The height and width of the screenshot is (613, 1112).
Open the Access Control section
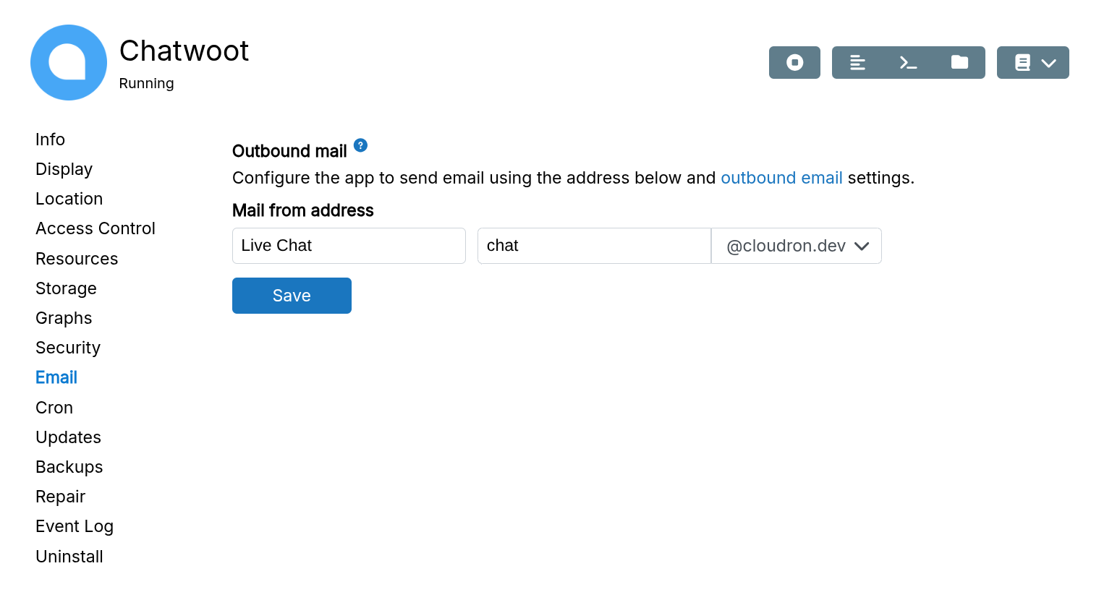pyautogui.click(x=96, y=228)
